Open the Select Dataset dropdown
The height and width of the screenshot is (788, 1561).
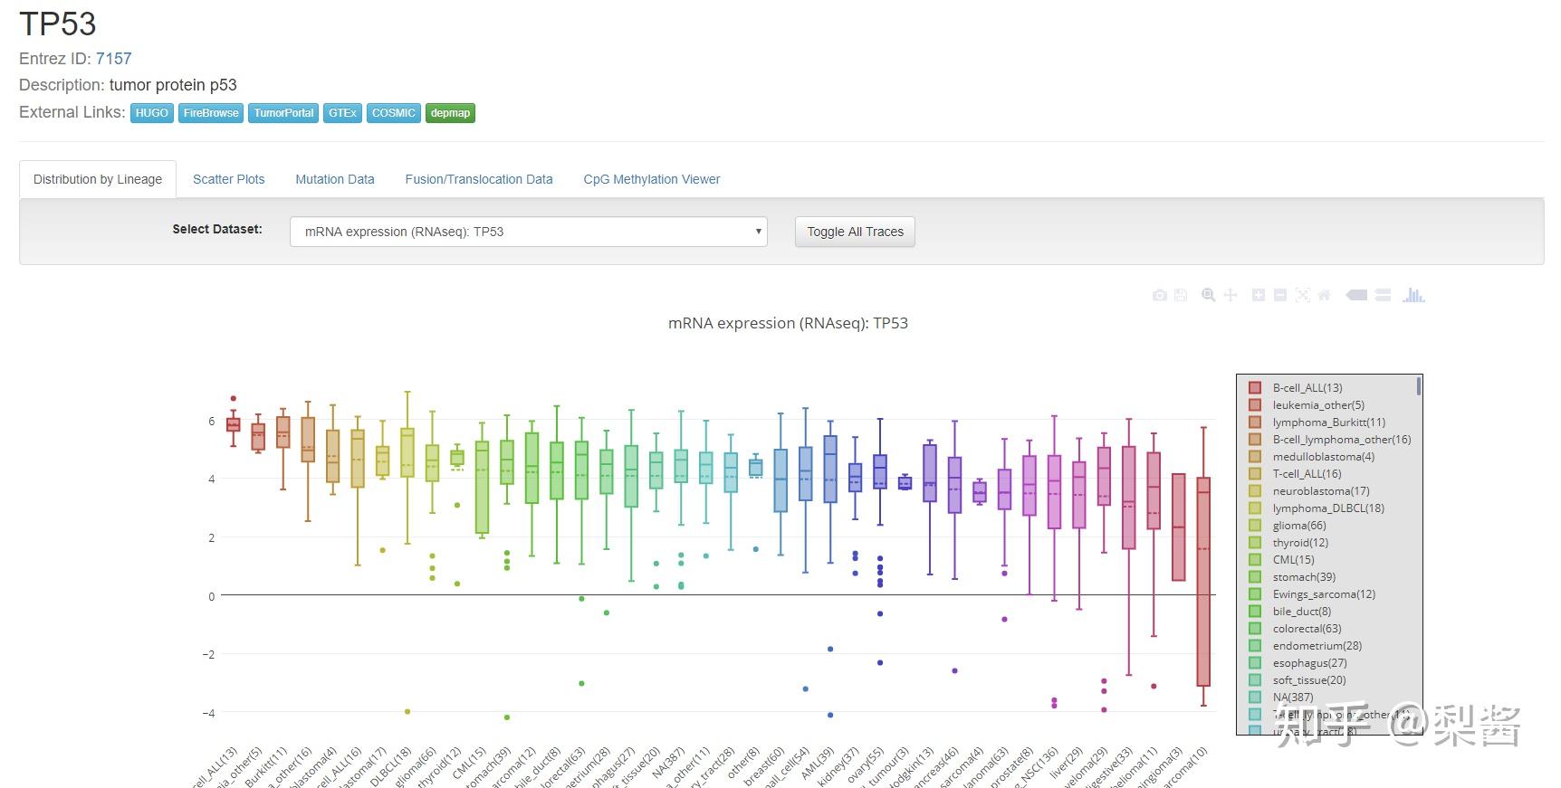(528, 232)
